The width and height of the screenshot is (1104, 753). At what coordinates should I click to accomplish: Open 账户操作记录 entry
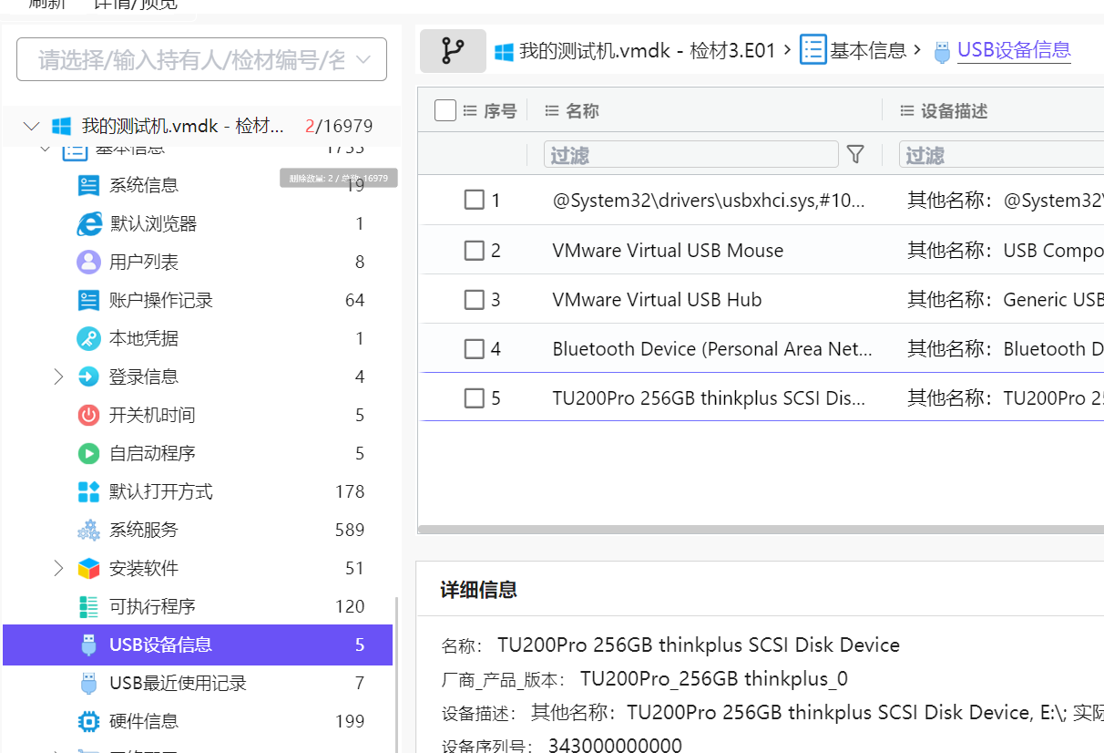pos(161,300)
